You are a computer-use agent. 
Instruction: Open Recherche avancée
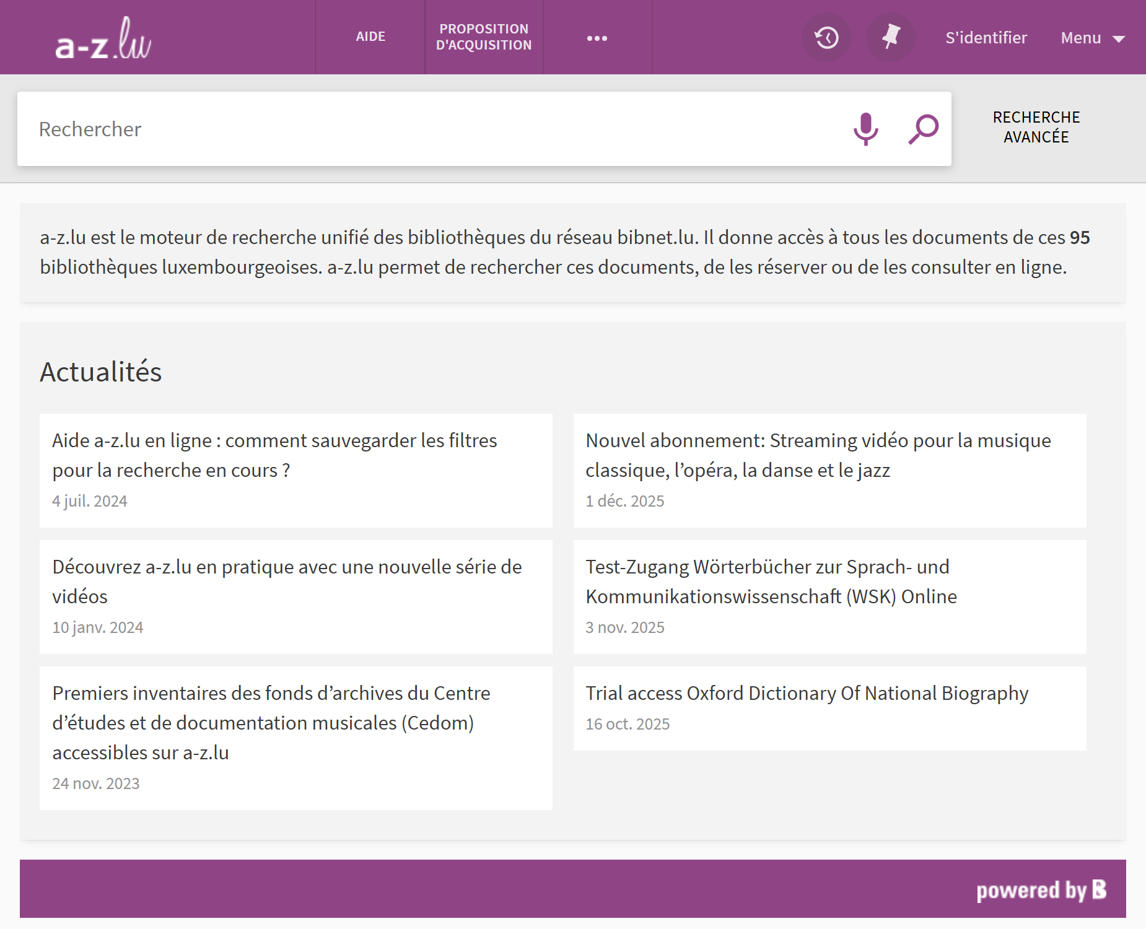coord(1036,127)
